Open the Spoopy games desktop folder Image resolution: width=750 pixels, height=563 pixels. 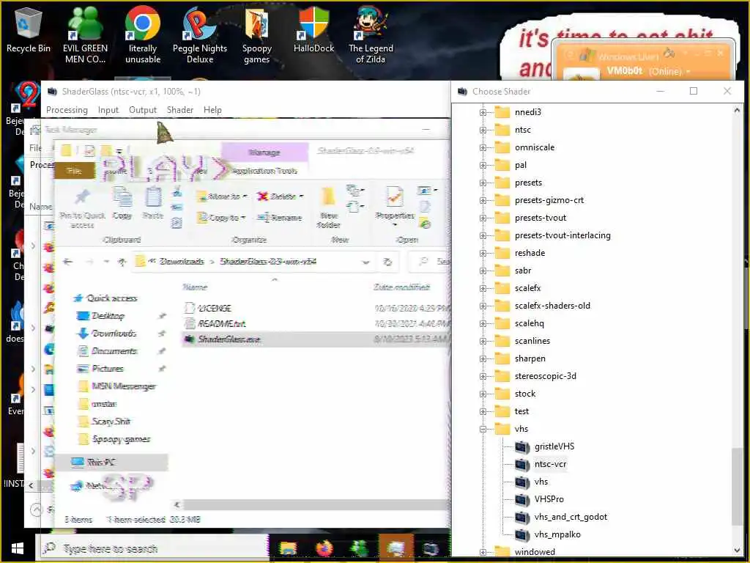[257, 34]
